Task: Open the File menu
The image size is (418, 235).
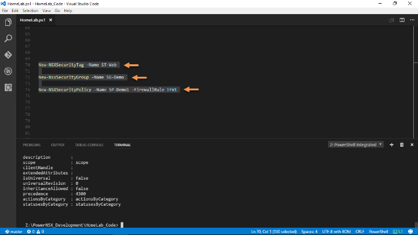Action: (5, 10)
